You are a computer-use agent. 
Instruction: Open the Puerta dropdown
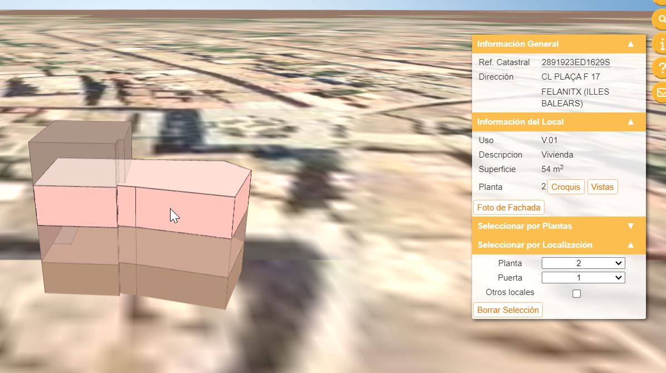(x=583, y=278)
